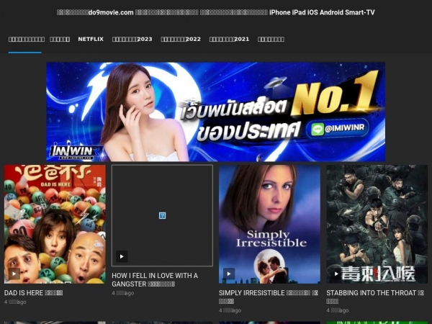Click the broken image icon in the gangster card
The width and height of the screenshot is (432, 324).
click(162, 215)
